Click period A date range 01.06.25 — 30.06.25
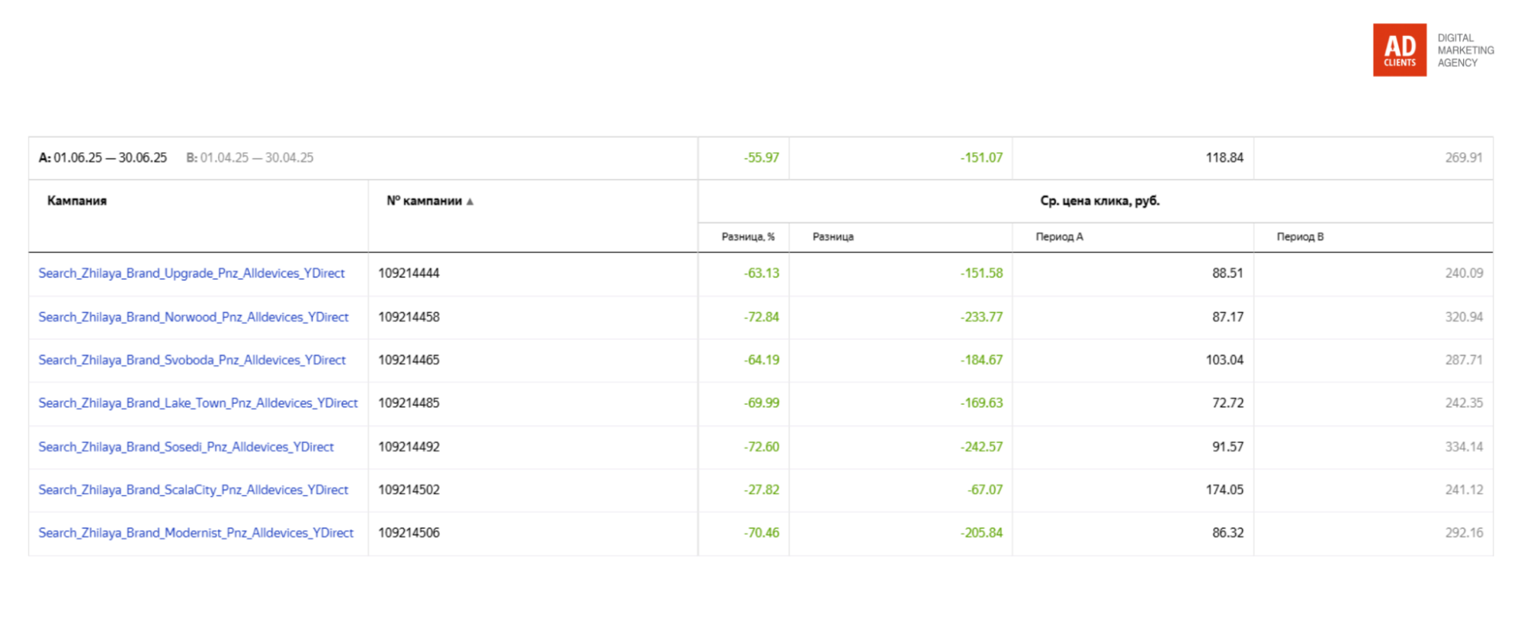Image resolution: width=1524 pixels, height=642 pixels. point(110,158)
